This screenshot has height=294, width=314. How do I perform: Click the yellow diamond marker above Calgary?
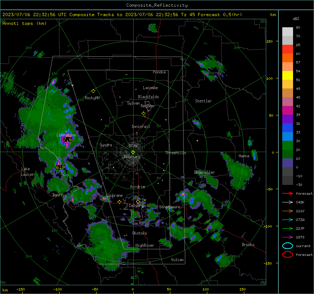138,201
